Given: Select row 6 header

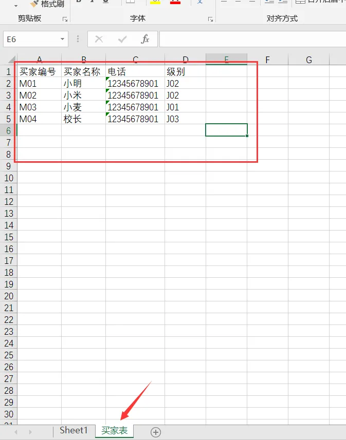Looking at the screenshot, I should 8,130.
